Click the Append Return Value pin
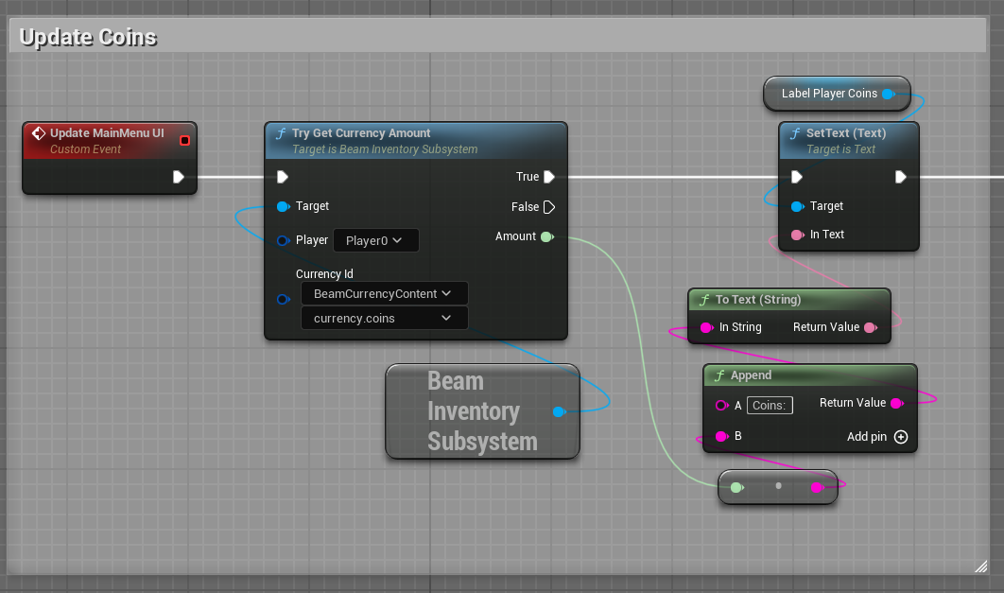 pos(896,403)
